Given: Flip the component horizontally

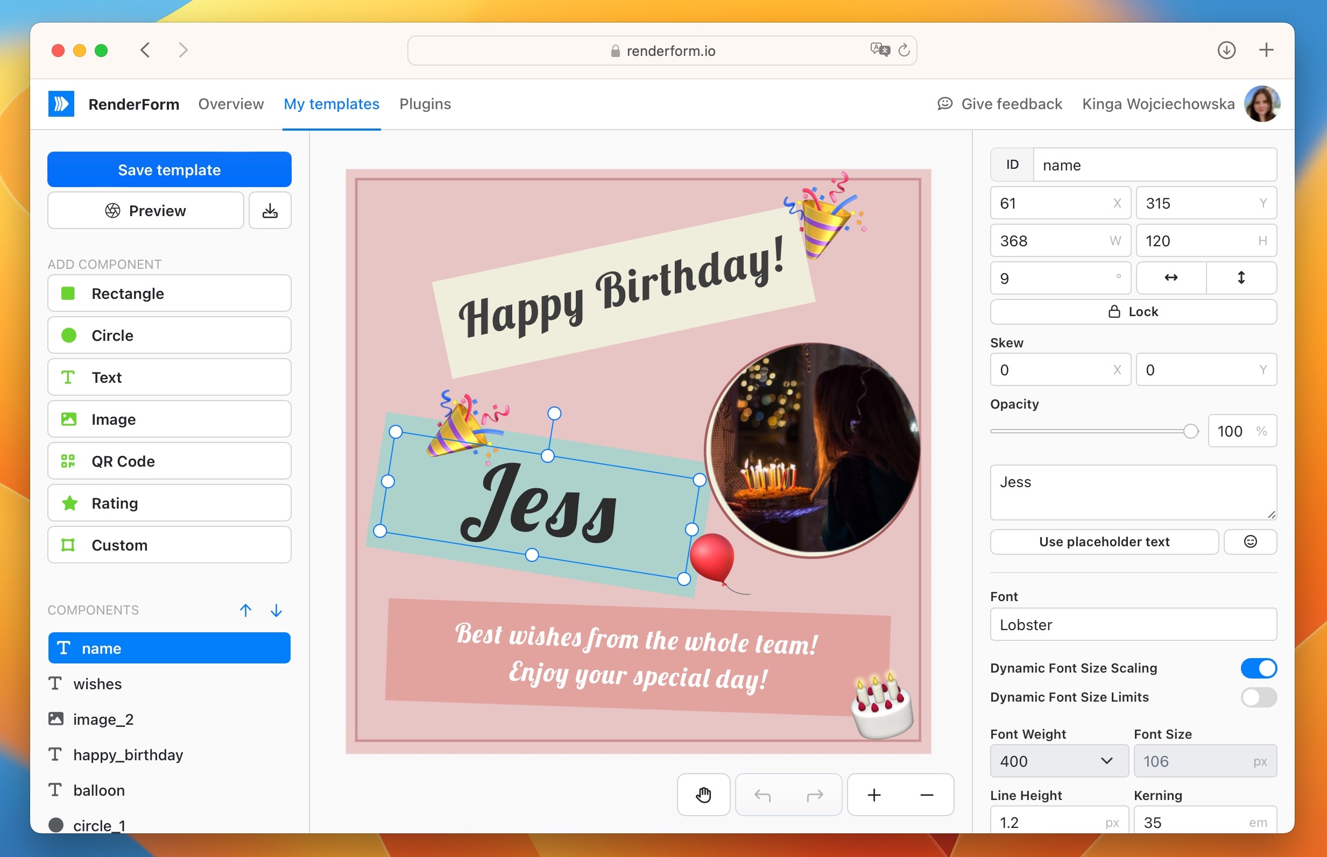Looking at the screenshot, I should coord(1170,277).
